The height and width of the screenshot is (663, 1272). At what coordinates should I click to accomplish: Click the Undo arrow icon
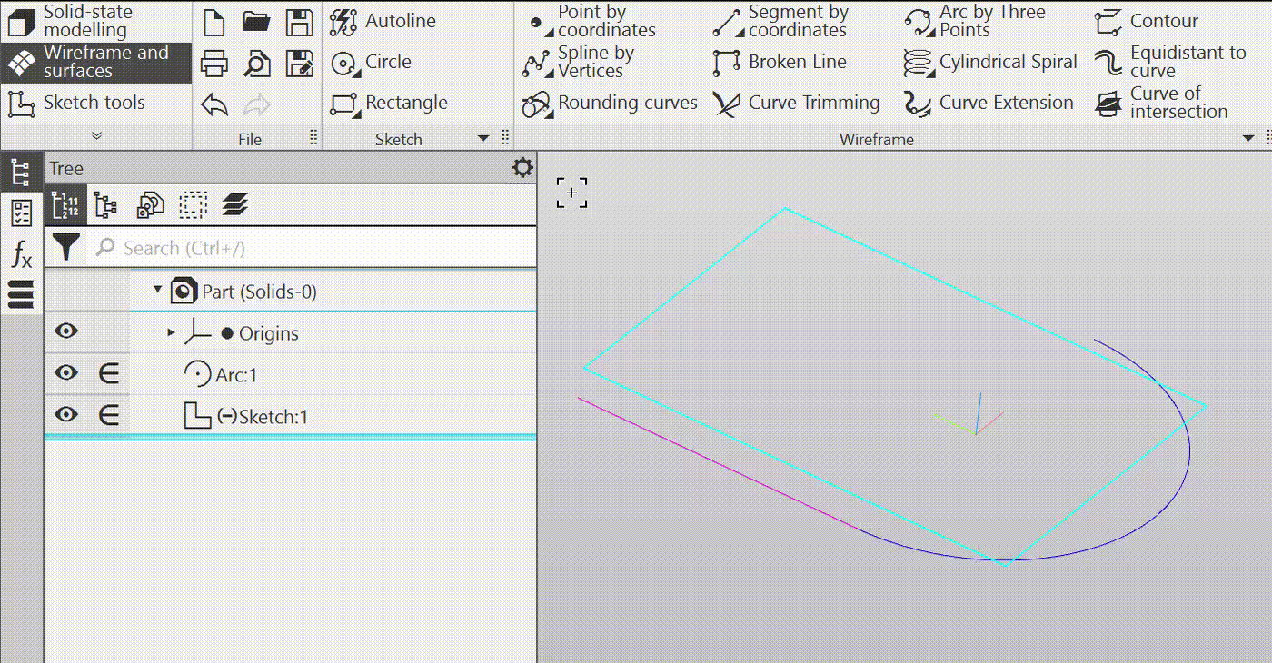(x=214, y=104)
